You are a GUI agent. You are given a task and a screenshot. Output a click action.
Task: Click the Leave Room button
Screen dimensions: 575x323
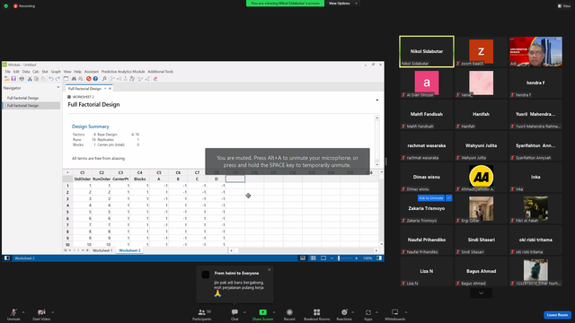557,315
